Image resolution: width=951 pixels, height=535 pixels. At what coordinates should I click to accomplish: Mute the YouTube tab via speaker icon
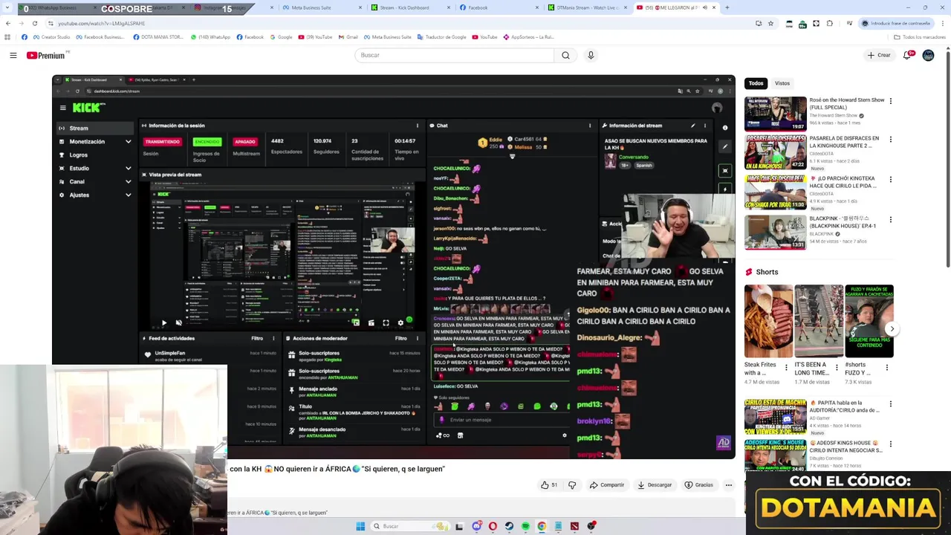click(704, 7)
